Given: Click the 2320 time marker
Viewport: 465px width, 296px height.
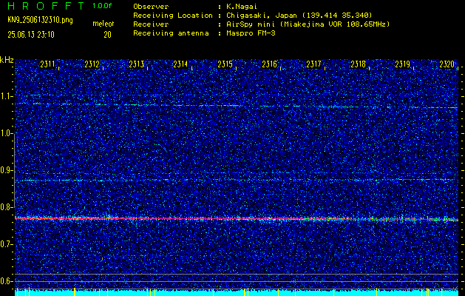Looking at the screenshot, I should tap(447, 64).
